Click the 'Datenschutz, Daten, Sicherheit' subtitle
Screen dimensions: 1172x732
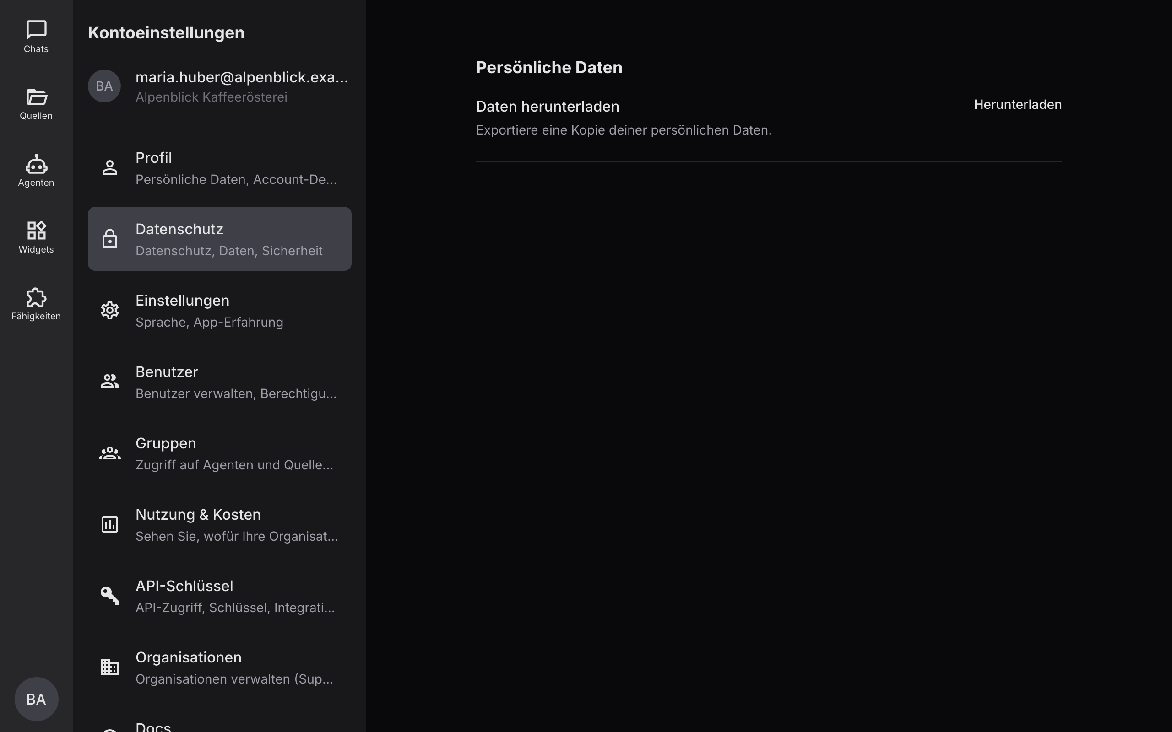coord(229,251)
